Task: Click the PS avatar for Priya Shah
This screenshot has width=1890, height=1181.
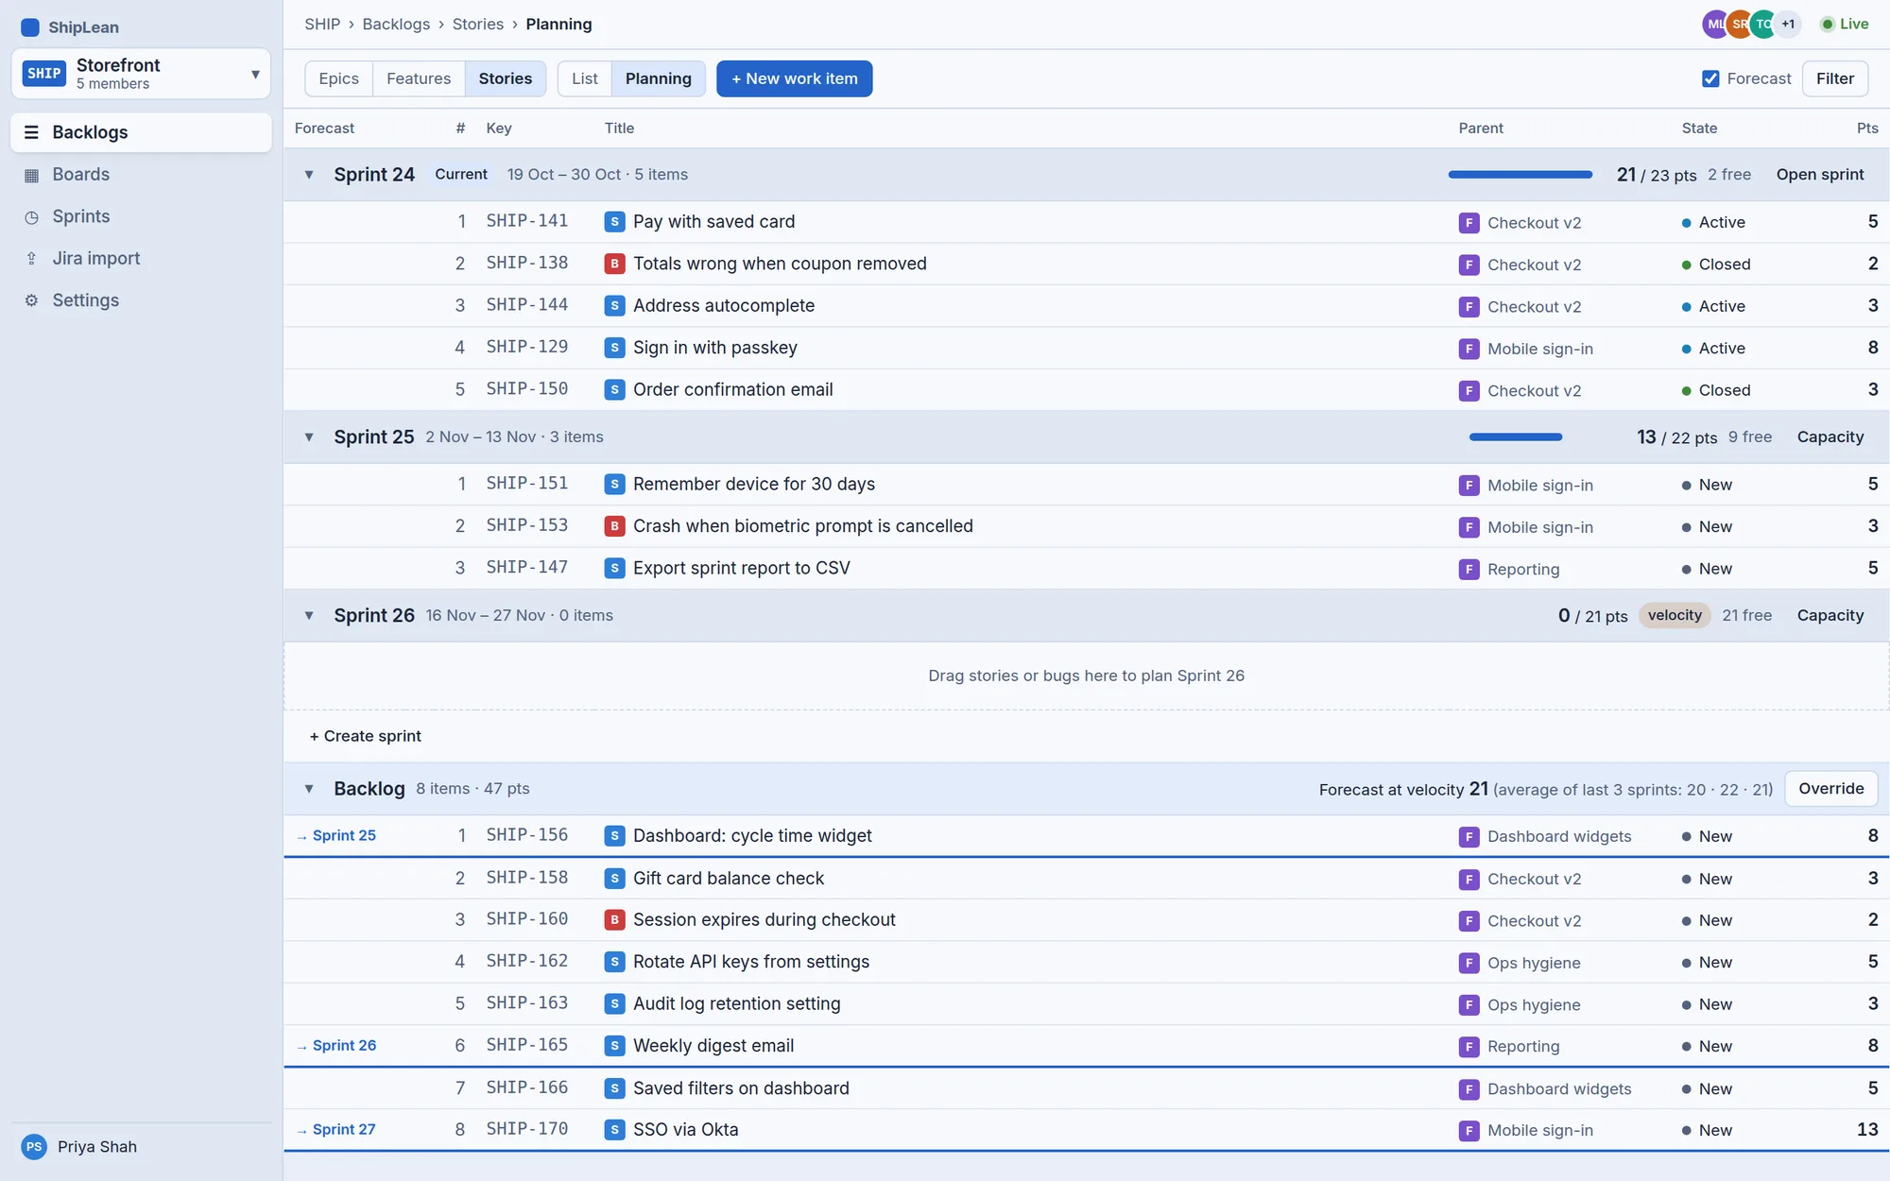Action: pyautogui.click(x=34, y=1147)
